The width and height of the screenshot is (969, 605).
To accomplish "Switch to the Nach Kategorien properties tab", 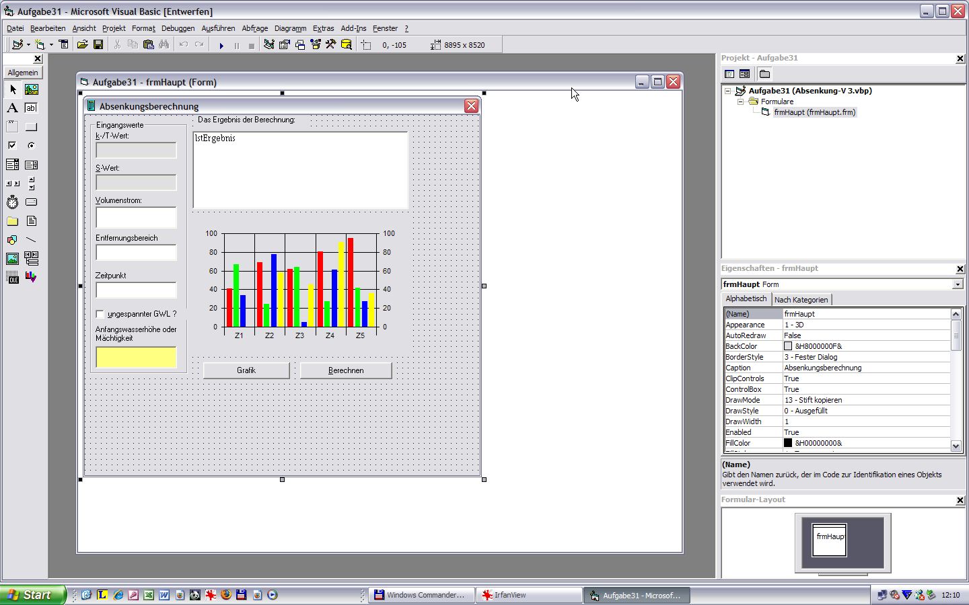I will click(801, 300).
